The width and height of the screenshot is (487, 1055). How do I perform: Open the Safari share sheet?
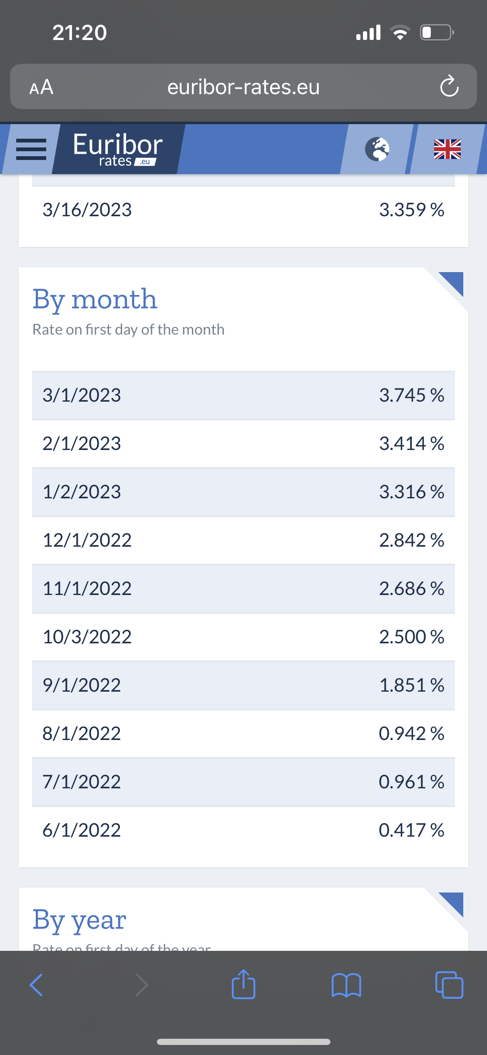click(x=243, y=984)
